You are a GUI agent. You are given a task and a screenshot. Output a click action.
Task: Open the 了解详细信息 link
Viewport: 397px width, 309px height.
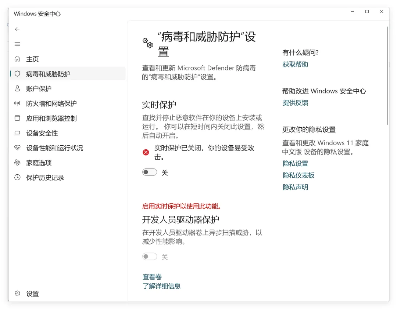pos(161,286)
